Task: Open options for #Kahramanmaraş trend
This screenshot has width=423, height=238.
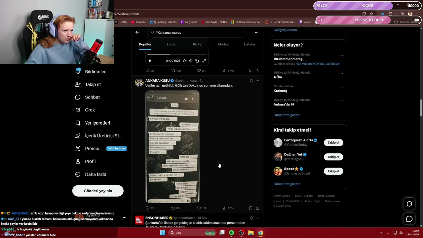Action: click(341, 56)
